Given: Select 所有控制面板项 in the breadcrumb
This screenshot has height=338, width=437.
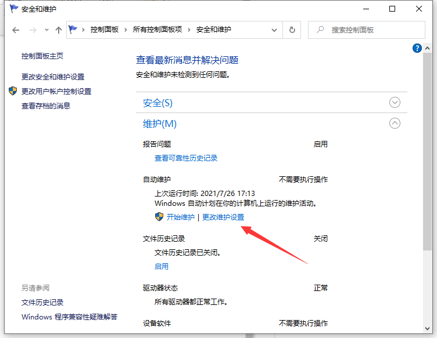Looking at the screenshot, I should click(159, 30).
